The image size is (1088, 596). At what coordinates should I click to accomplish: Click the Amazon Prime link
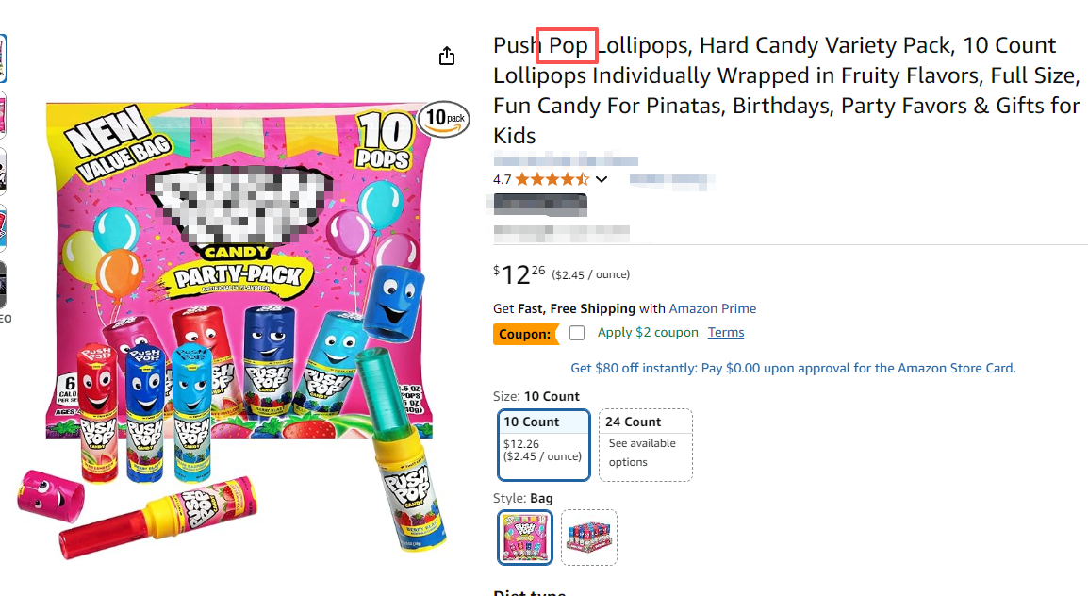pyautogui.click(x=713, y=308)
